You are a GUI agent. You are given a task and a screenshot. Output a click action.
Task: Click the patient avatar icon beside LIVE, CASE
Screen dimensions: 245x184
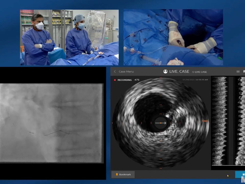(x=165, y=72)
